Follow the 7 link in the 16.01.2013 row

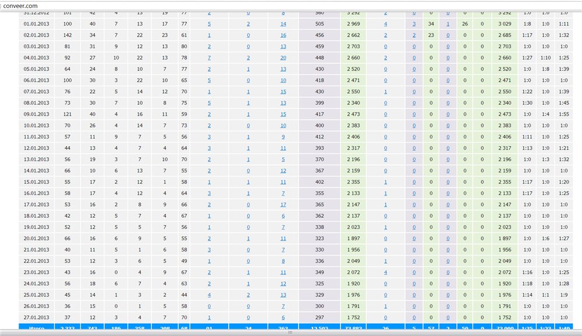283,193
